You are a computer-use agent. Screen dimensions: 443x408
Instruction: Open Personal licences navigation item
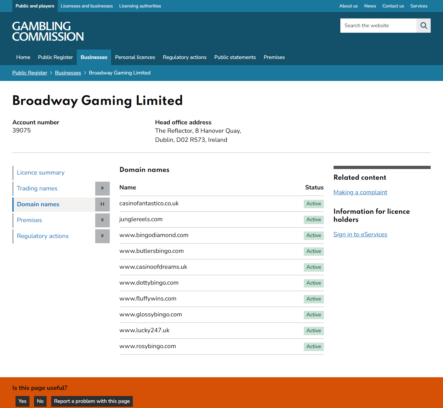coord(135,57)
